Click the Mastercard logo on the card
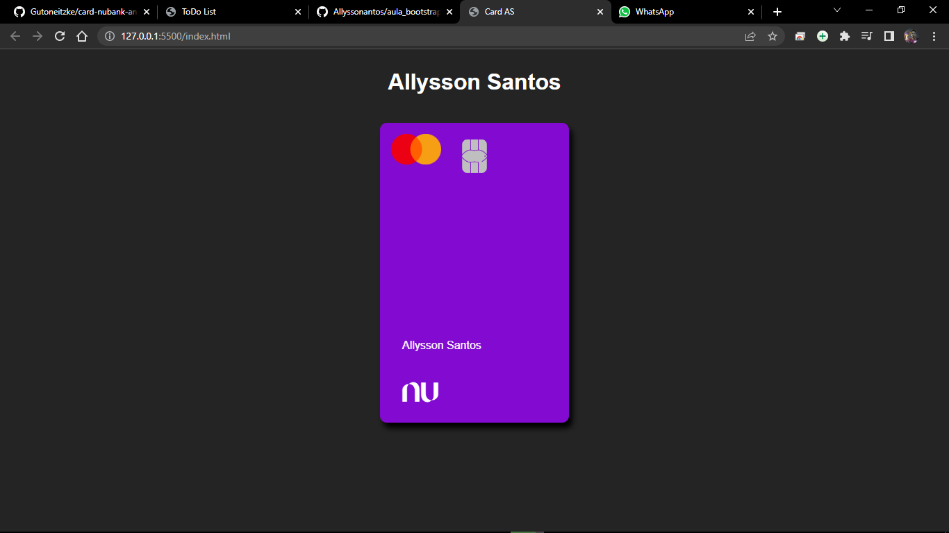Viewport: 949px width, 533px height. (415, 149)
